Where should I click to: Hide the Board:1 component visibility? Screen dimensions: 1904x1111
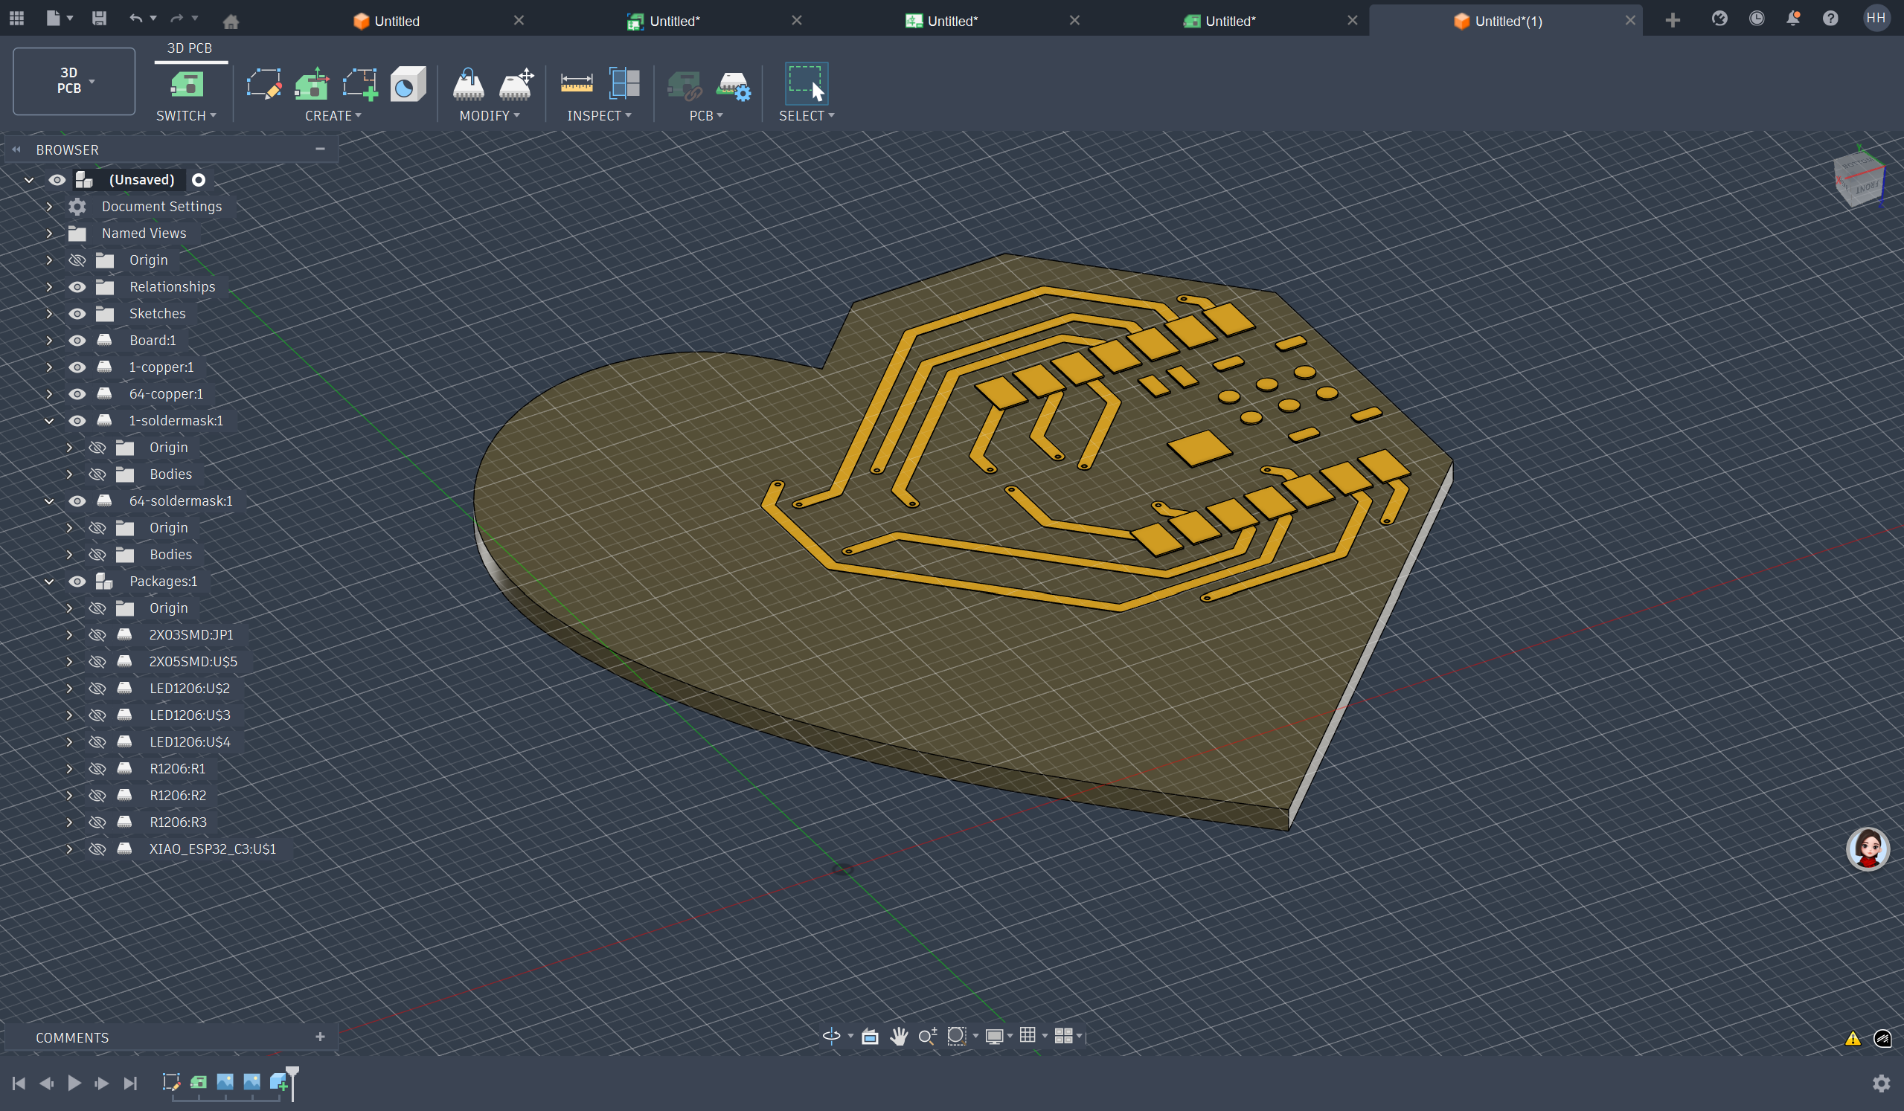[x=77, y=341]
